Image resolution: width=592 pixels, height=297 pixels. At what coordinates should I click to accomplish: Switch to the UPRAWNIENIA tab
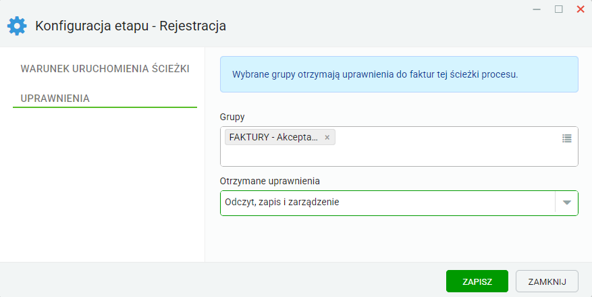pos(105,99)
